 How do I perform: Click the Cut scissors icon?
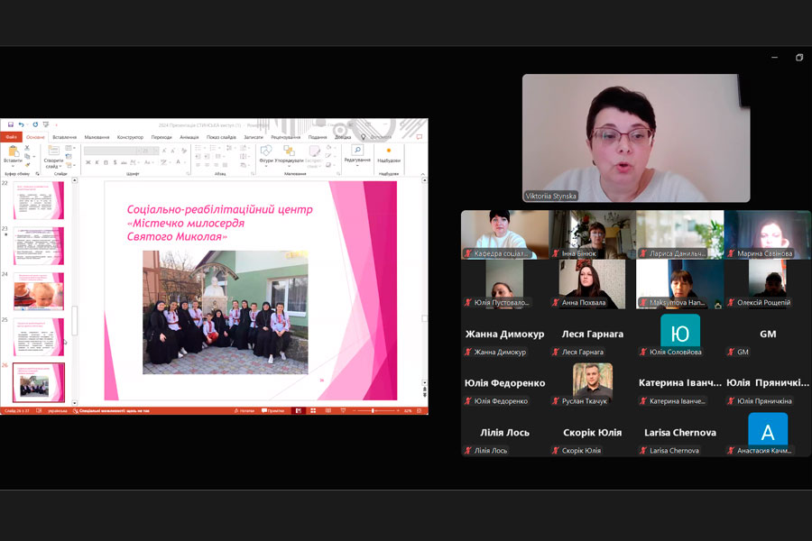pyautogui.click(x=27, y=148)
